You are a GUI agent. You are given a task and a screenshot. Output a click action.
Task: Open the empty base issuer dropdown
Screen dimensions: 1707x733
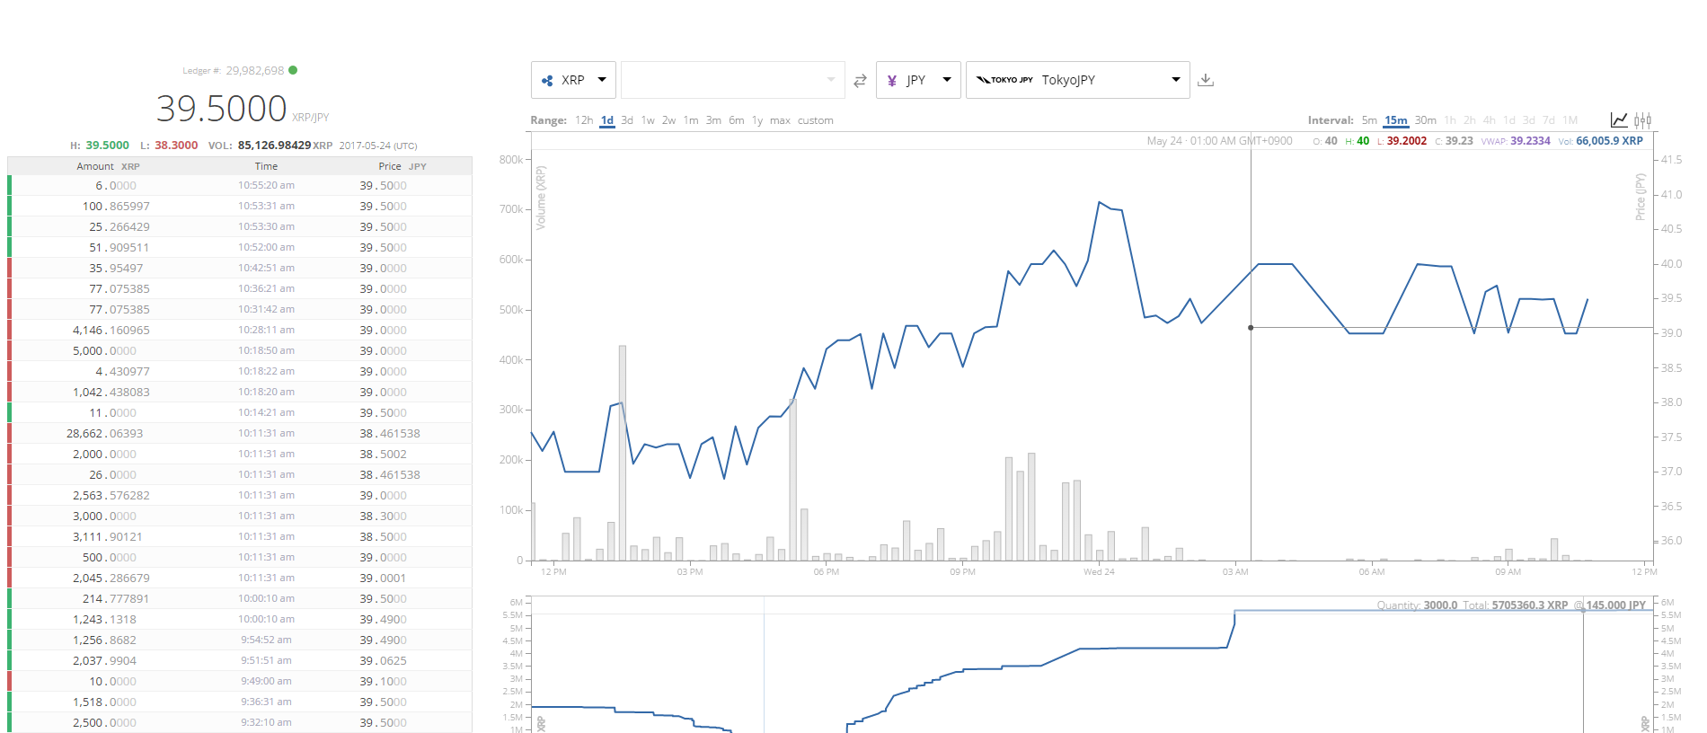[x=732, y=80]
